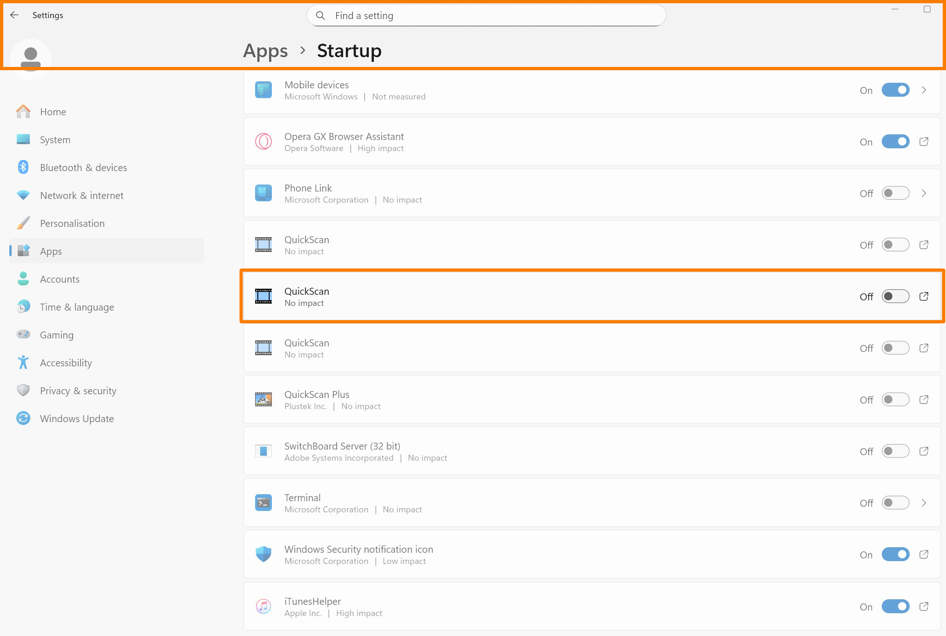This screenshot has width=946, height=636.
Task: Click the Network wifi icon in the sidebar
Action: coord(23,195)
